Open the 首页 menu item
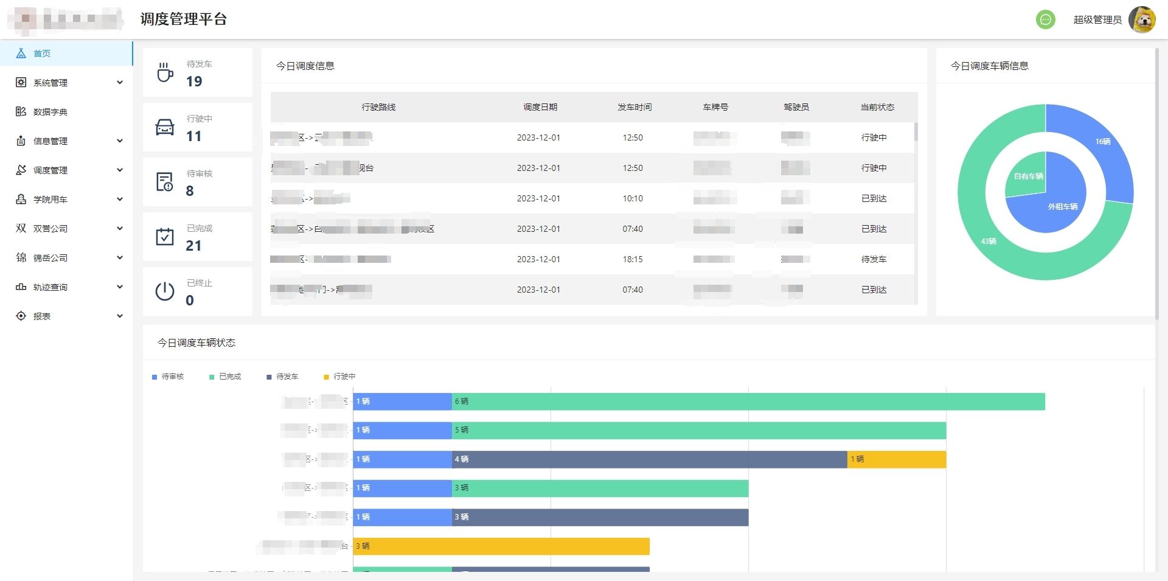The image size is (1168, 581). click(66, 54)
